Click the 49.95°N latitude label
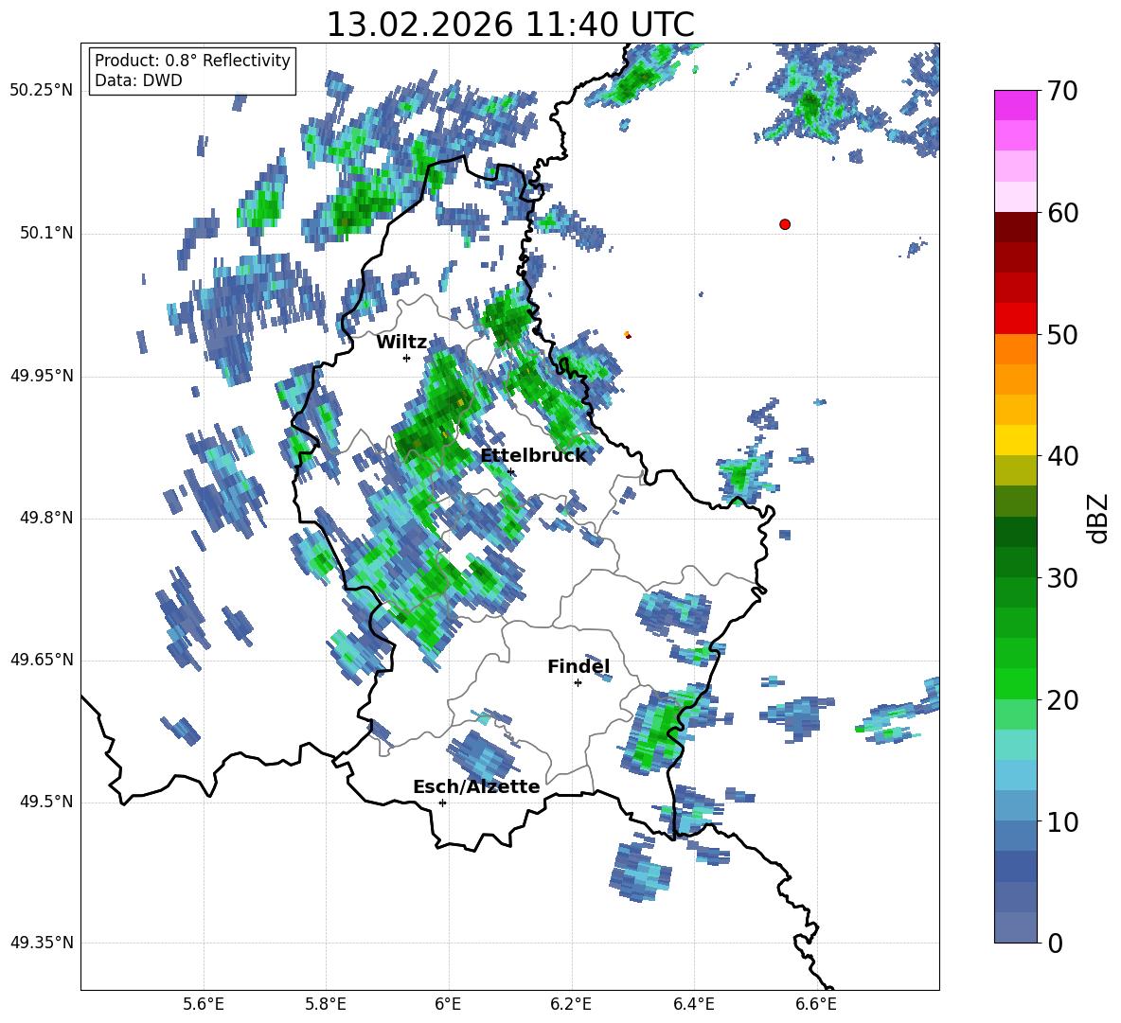 (x=42, y=376)
